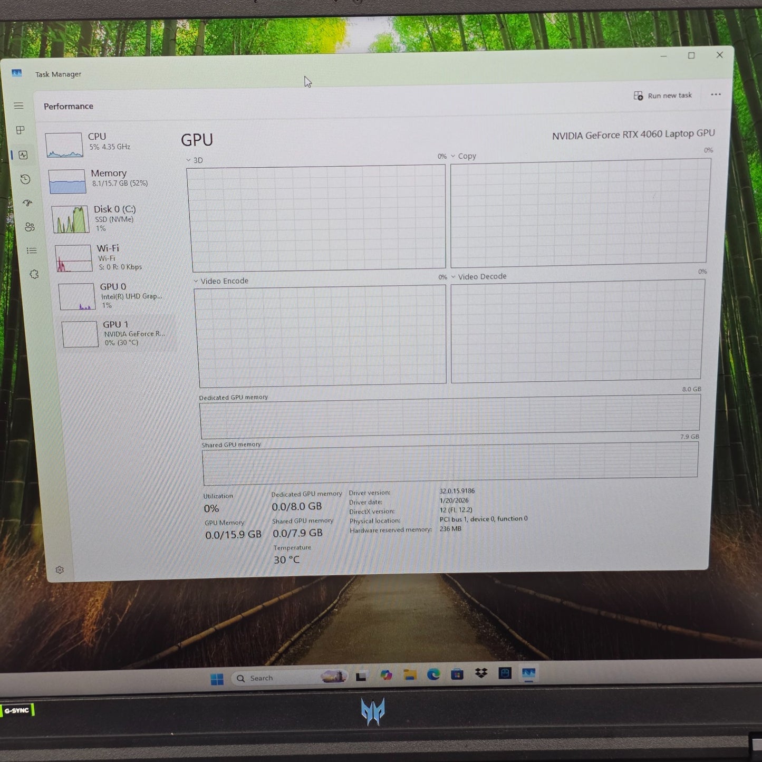Viewport: 762px width, 762px height.
Task: Open Microsoft Store from taskbar
Action: (x=457, y=674)
